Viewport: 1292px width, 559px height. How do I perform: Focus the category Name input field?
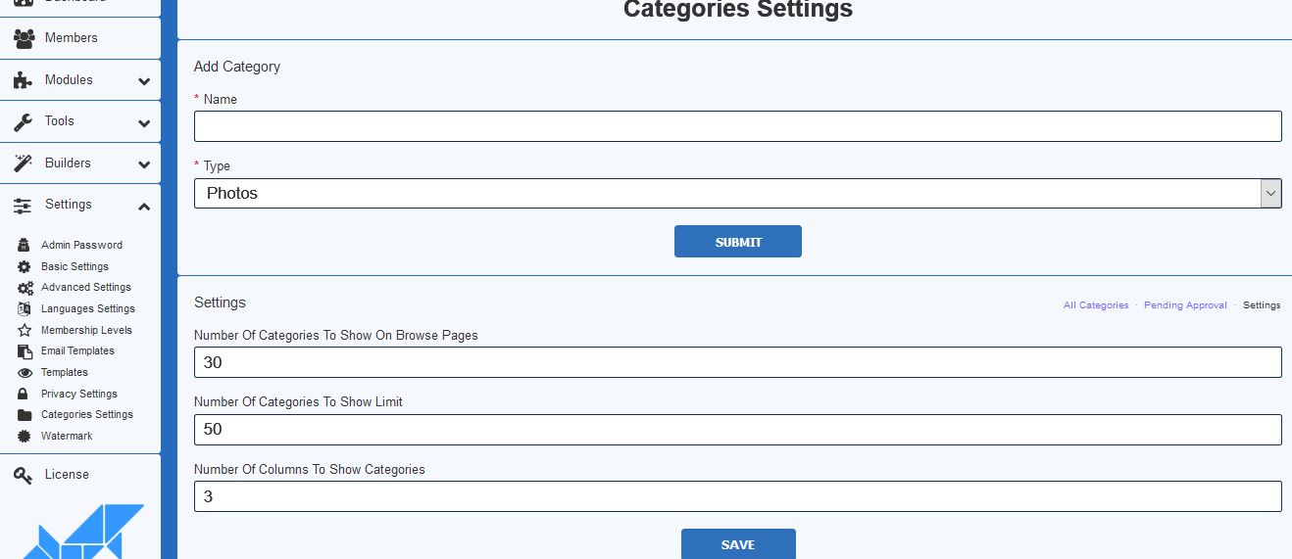tap(737, 126)
